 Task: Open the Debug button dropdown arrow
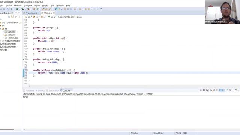pyautogui.click(x=14, y=9)
